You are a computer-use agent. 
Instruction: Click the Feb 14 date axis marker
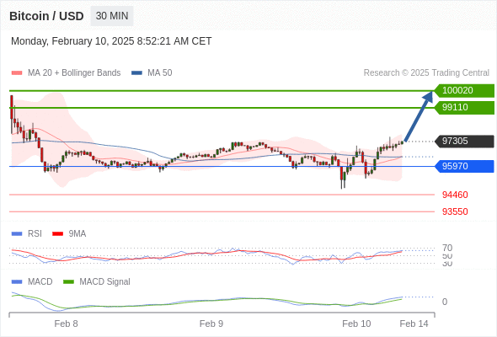click(x=414, y=324)
